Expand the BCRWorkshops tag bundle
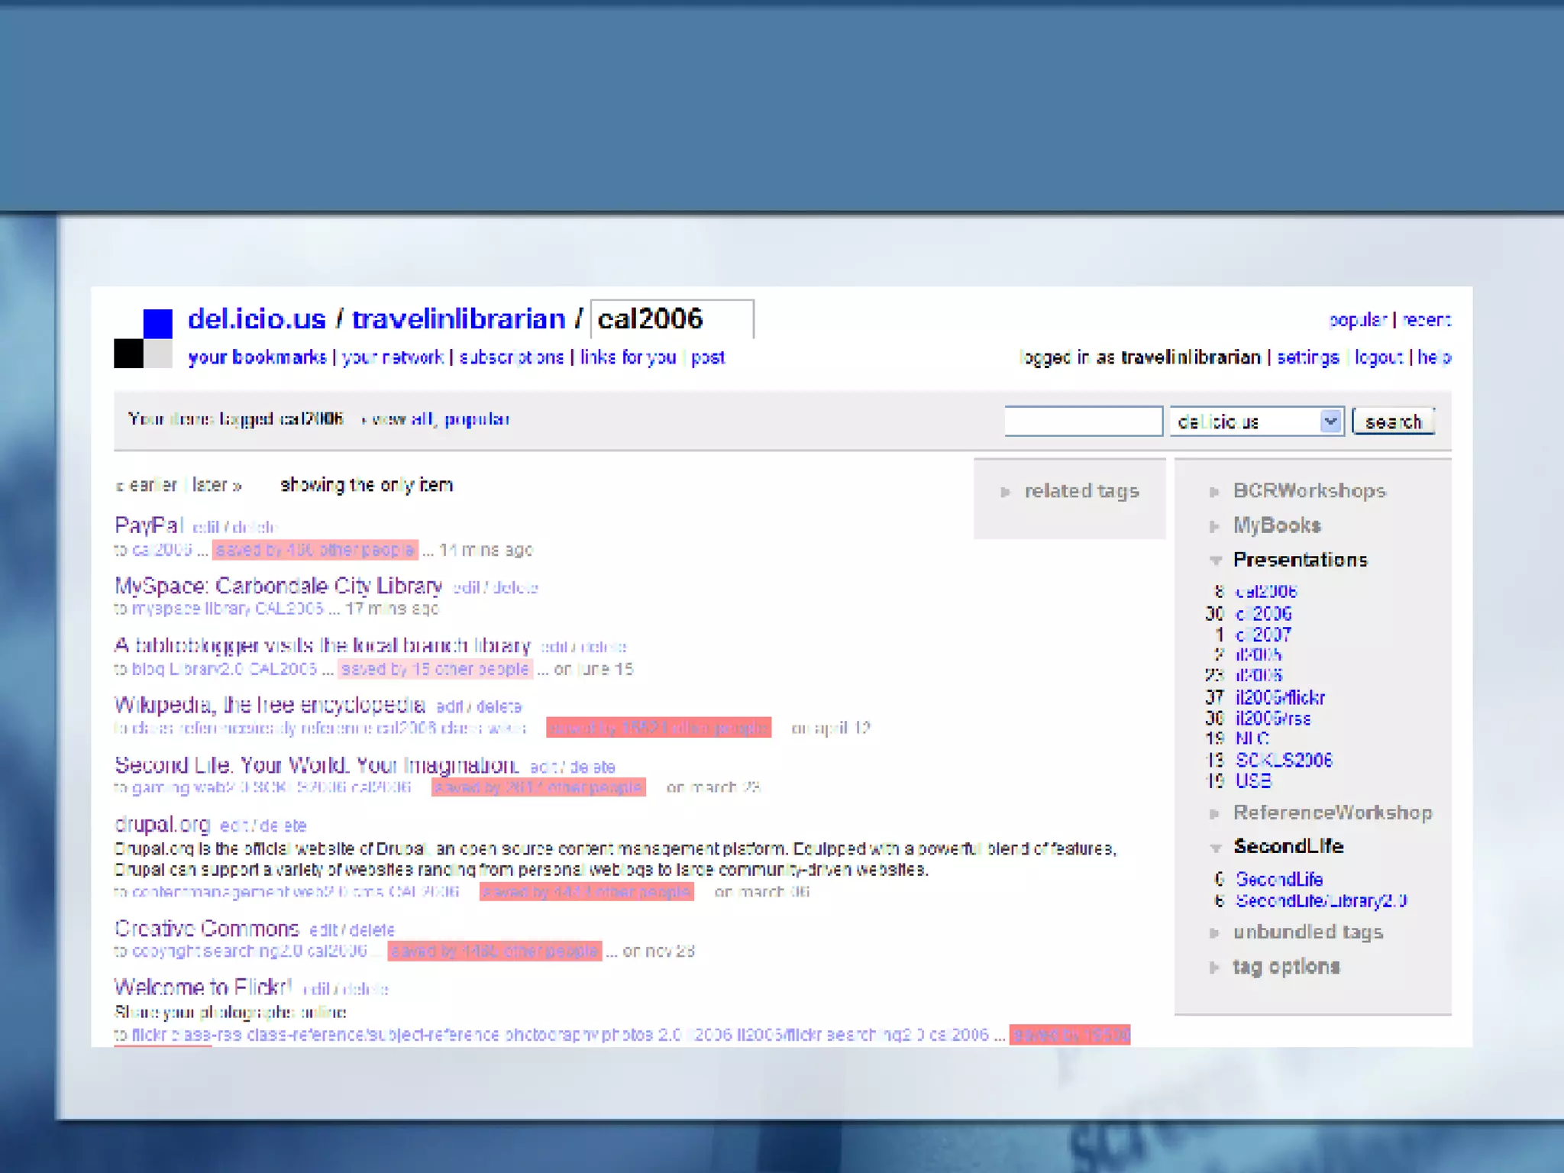 point(1214,493)
